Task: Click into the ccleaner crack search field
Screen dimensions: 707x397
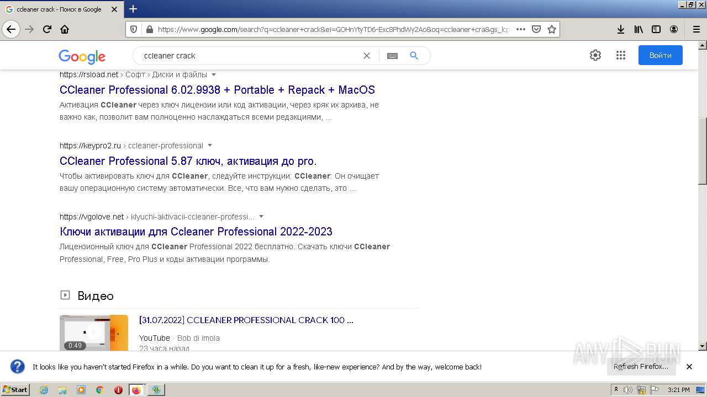Action: click(x=249, y=56)
